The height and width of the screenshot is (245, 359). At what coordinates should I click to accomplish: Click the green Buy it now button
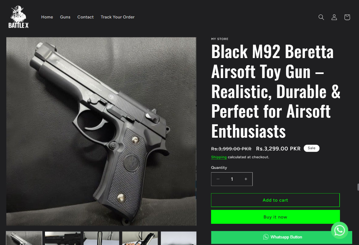click(x=275, y=217)
